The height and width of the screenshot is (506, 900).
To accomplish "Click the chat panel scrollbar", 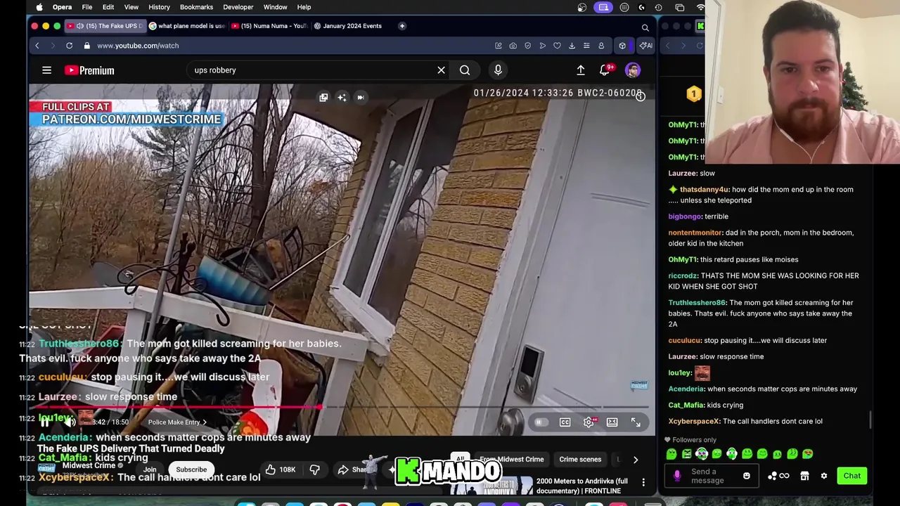I will tap(870, 419).
